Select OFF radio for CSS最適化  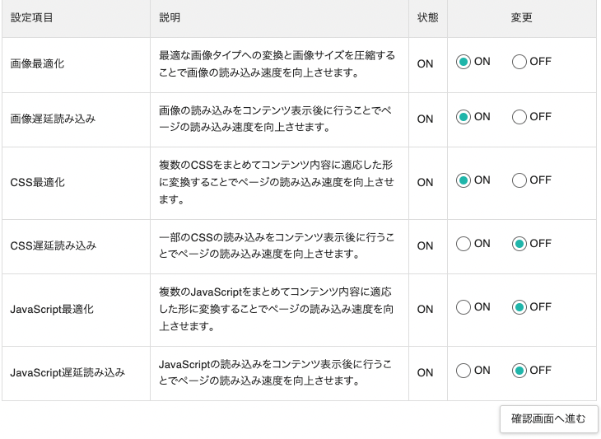tap(519, 180)
